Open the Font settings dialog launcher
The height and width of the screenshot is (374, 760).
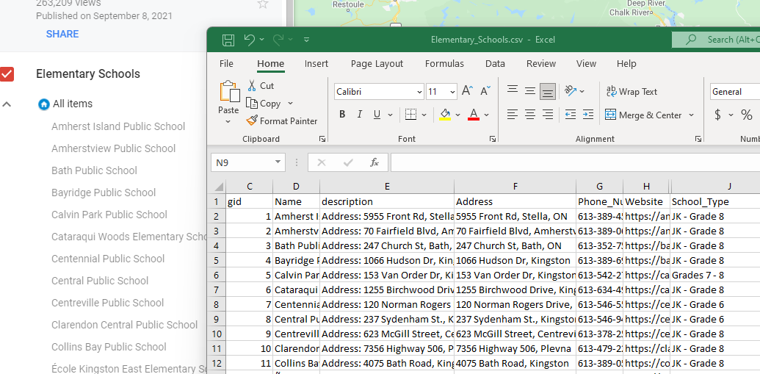493,139
